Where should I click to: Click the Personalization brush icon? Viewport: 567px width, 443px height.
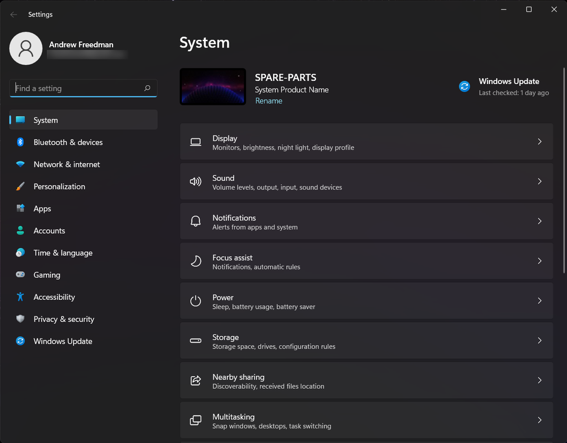(20, 186)
